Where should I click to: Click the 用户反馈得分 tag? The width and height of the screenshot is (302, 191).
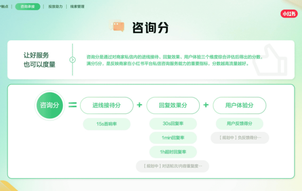pos(239,124)
